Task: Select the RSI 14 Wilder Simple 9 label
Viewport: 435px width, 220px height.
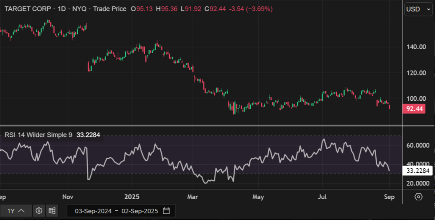Action: pyautogui.click(x=38, y=135)
